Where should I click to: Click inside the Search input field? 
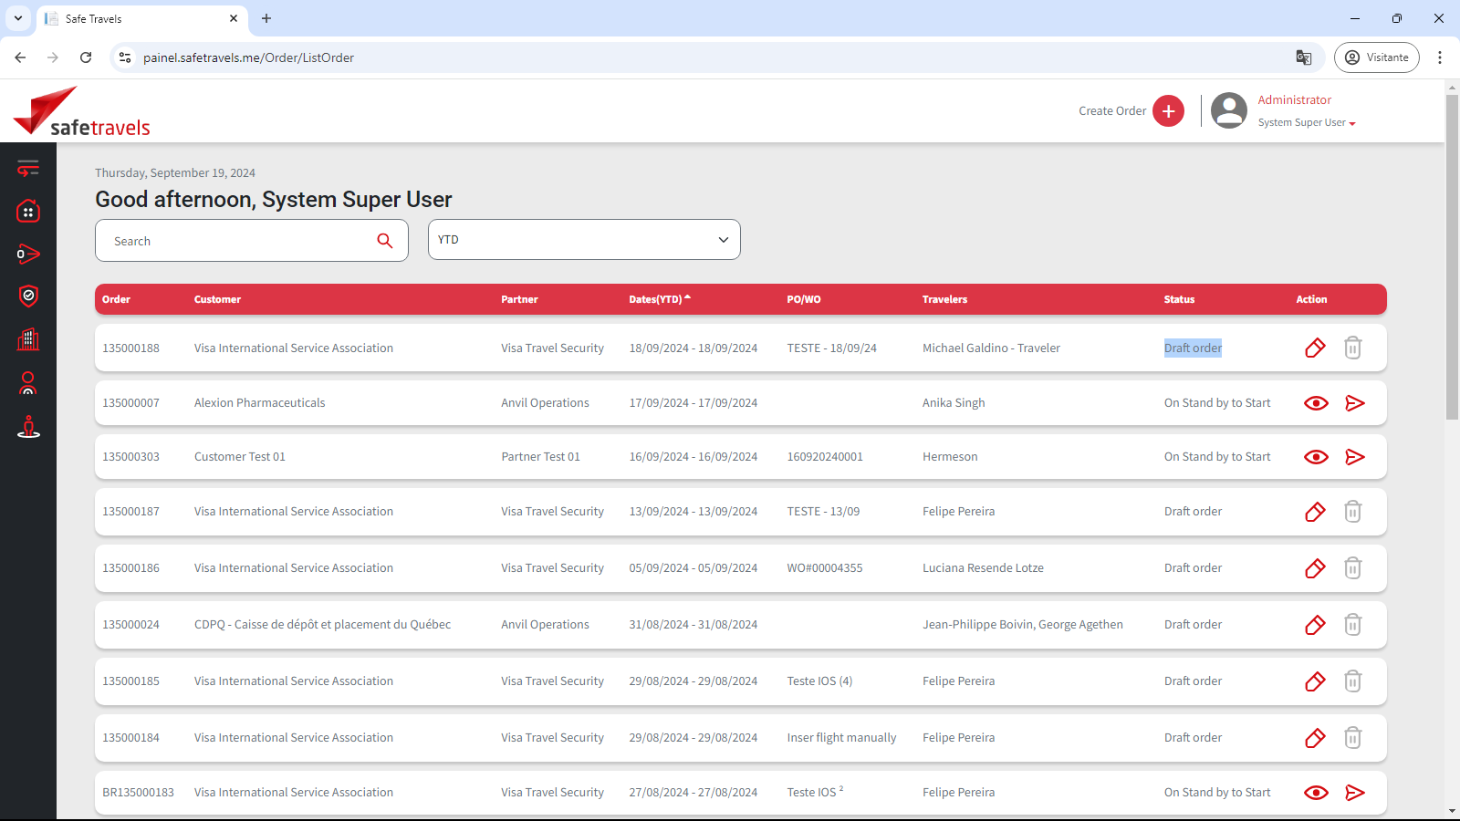pos(237,241)
